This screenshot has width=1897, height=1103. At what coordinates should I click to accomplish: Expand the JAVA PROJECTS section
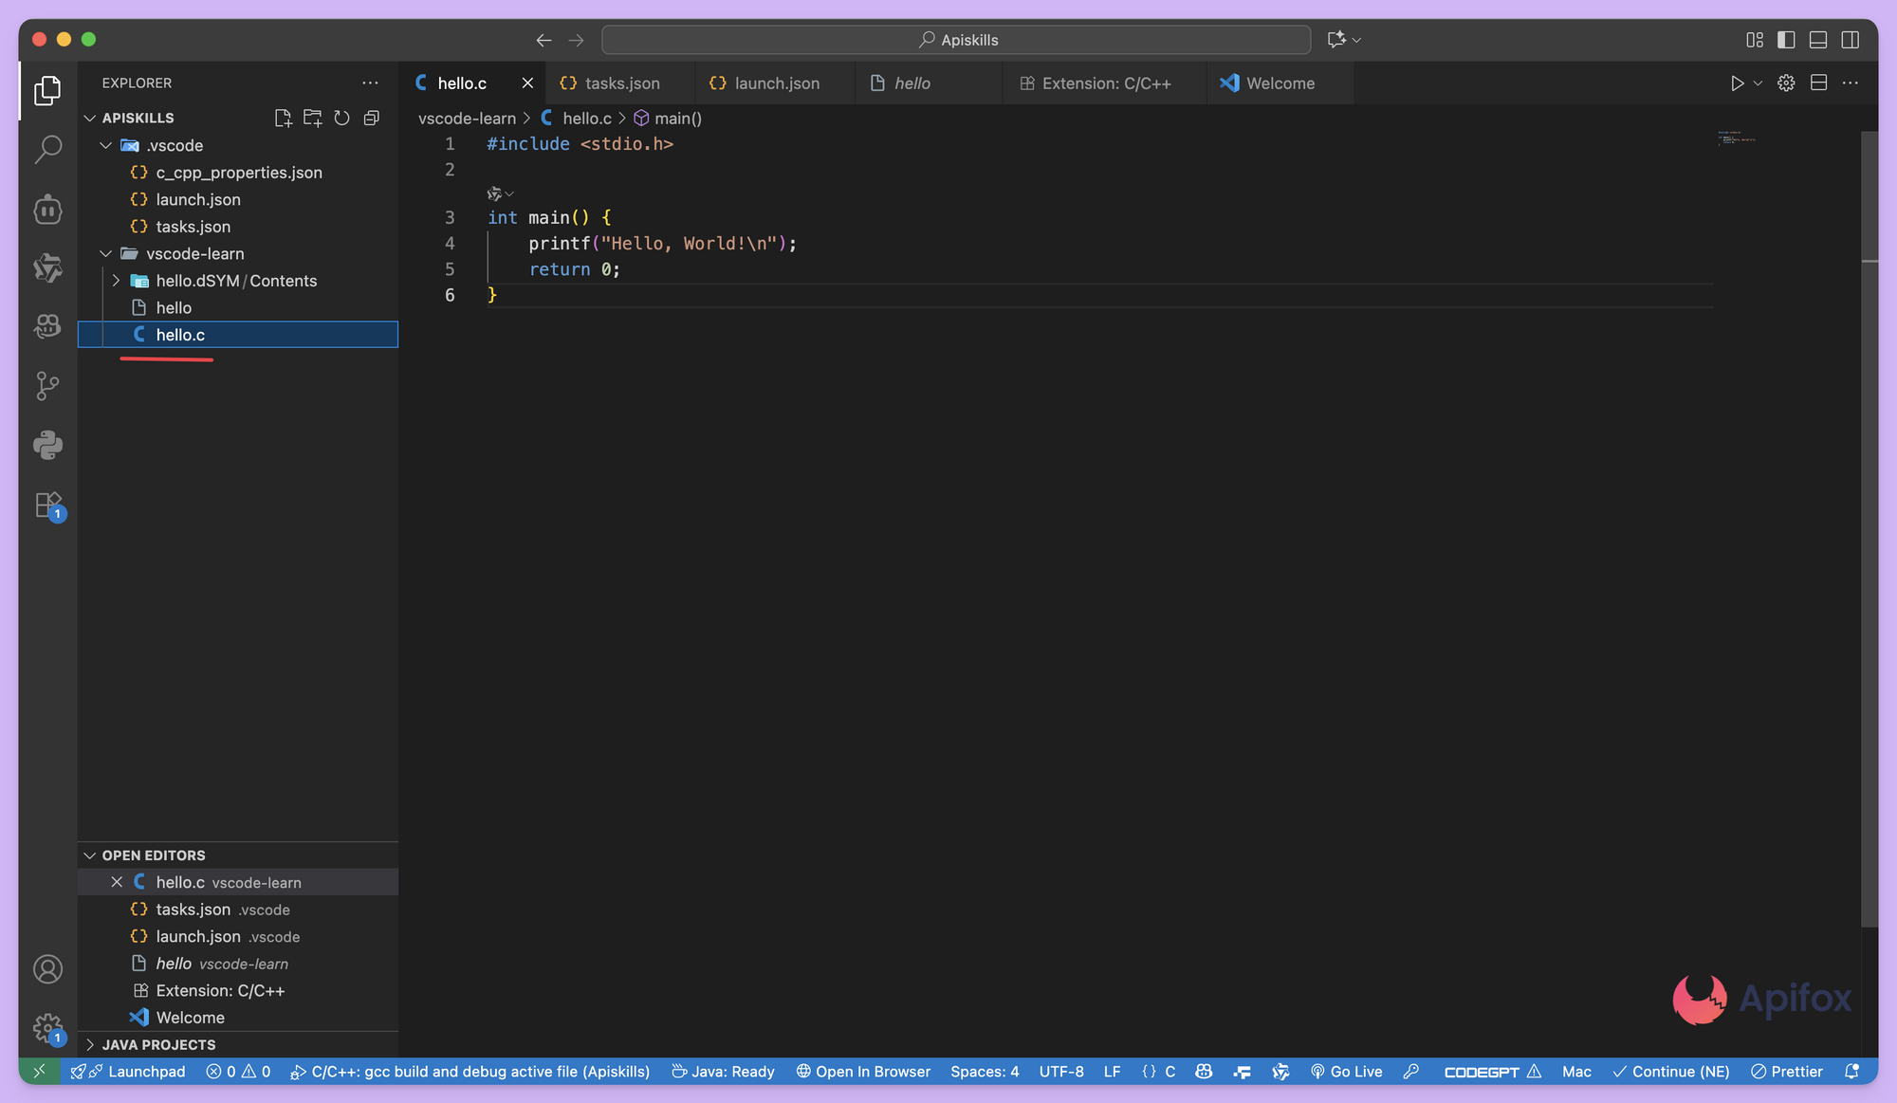91,1044
